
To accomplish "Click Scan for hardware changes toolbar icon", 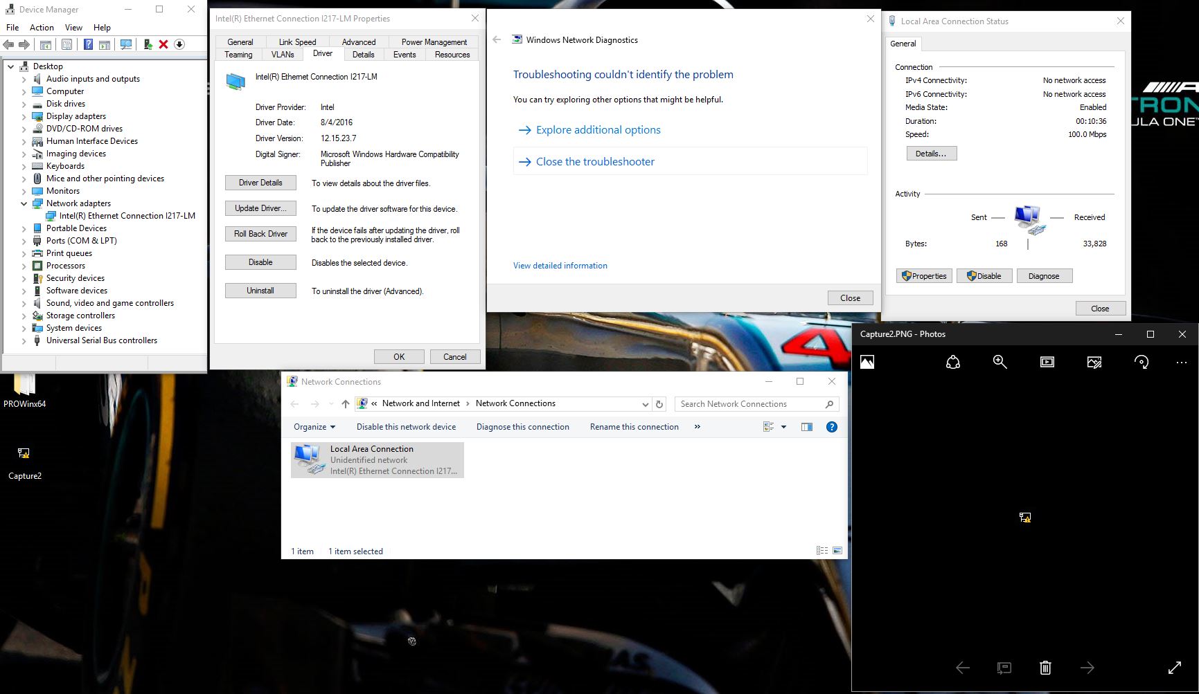I will tap(126, 44).
